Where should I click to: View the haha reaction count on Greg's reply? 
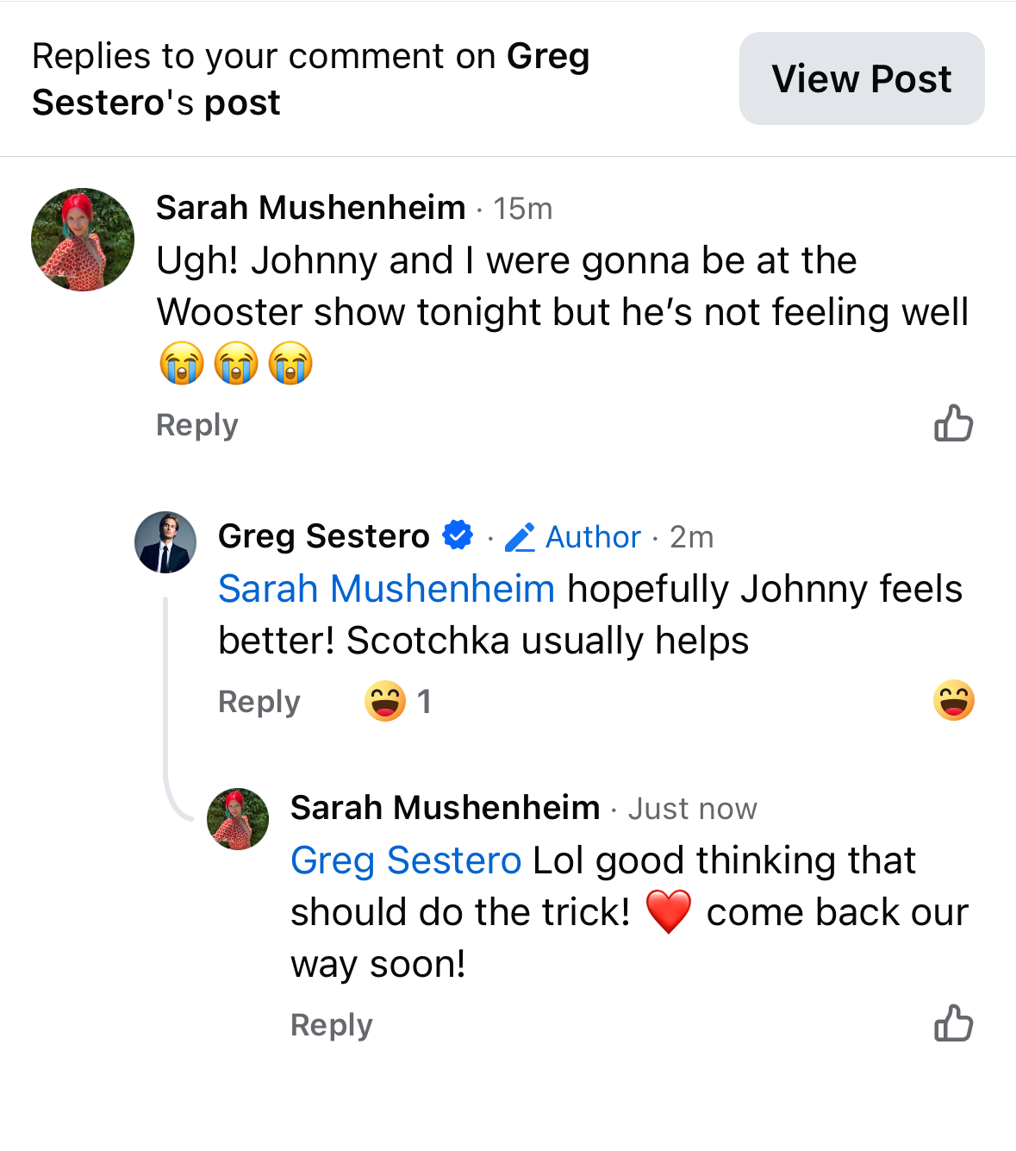point(398,701)
